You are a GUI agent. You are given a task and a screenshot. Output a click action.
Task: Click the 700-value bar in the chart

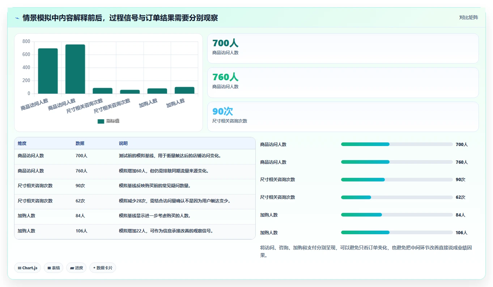(48, 71)
